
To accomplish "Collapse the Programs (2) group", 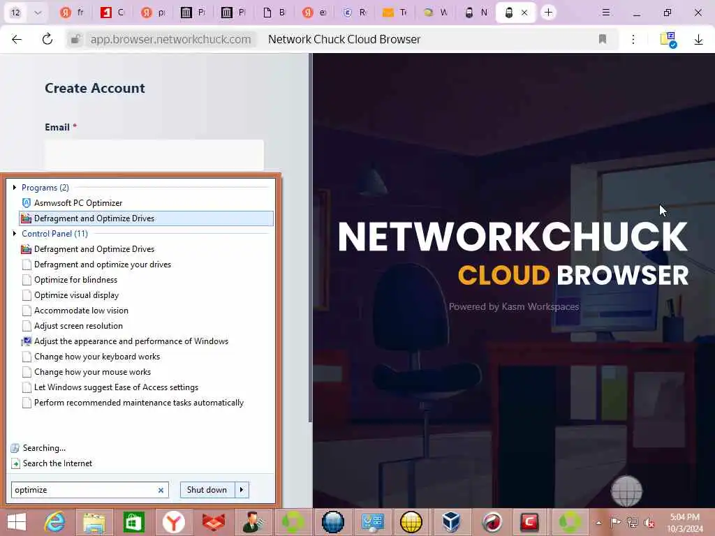I will [x=15, y=187].
